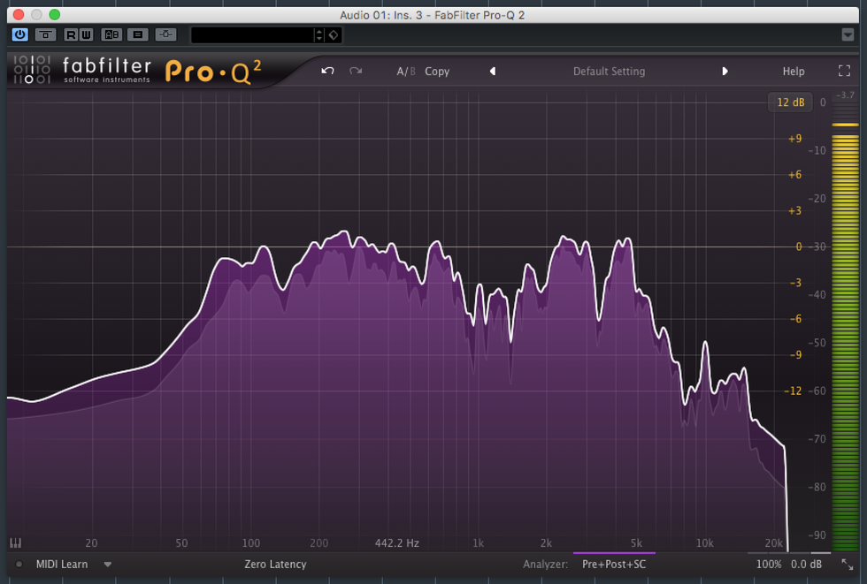Click the black preset name field
Viewport: 867px width, 584px height.
pos(252,34)
